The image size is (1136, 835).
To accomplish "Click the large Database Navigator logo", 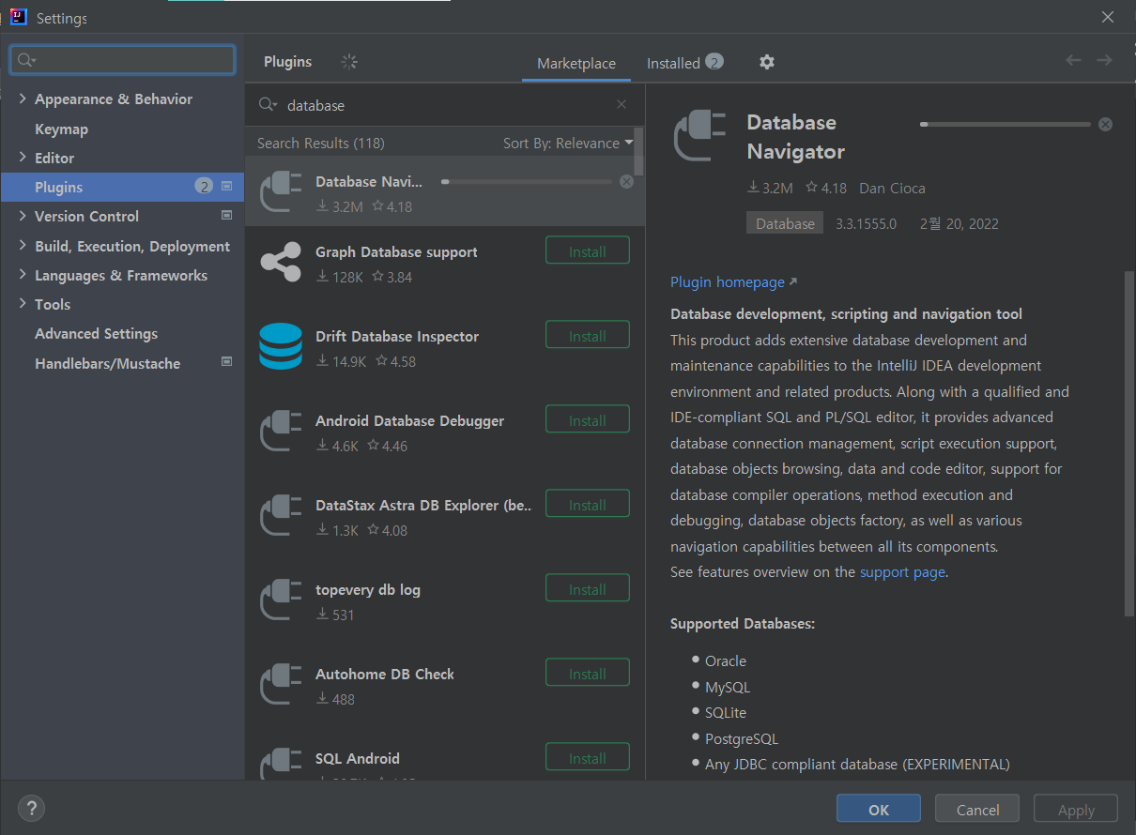I will click(x=701, y=136).
